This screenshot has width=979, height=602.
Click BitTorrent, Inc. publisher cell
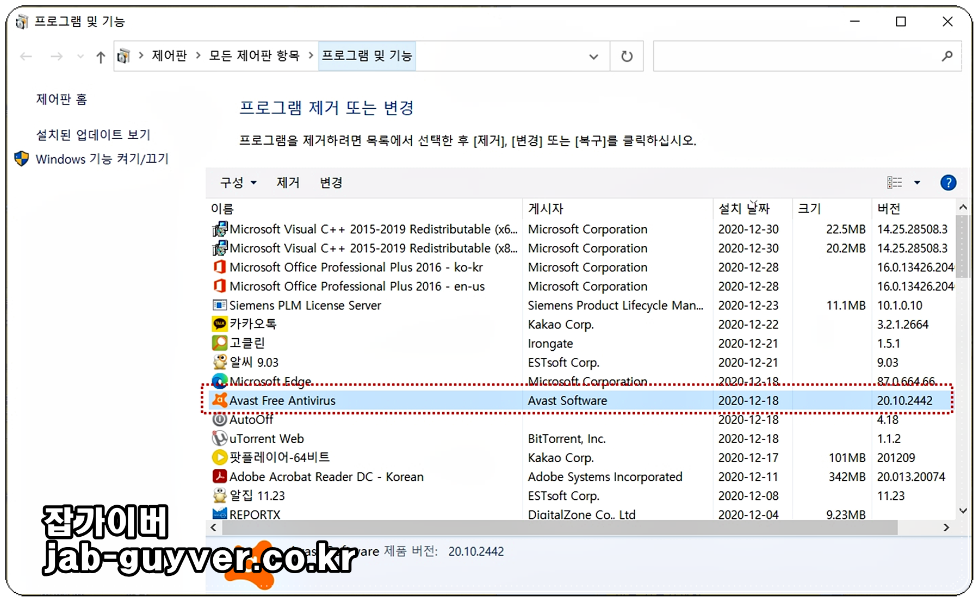point(567,438)
